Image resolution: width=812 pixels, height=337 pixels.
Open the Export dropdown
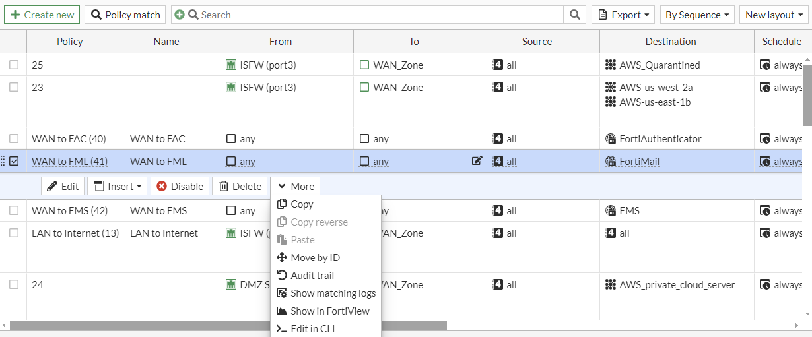(x=623, y=15)
